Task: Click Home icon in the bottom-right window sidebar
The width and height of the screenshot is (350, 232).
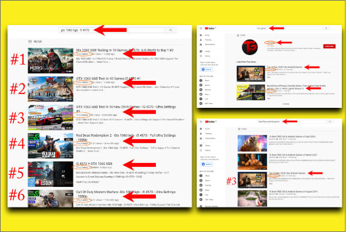Action: pyautogui.click(x=201, y=129)
